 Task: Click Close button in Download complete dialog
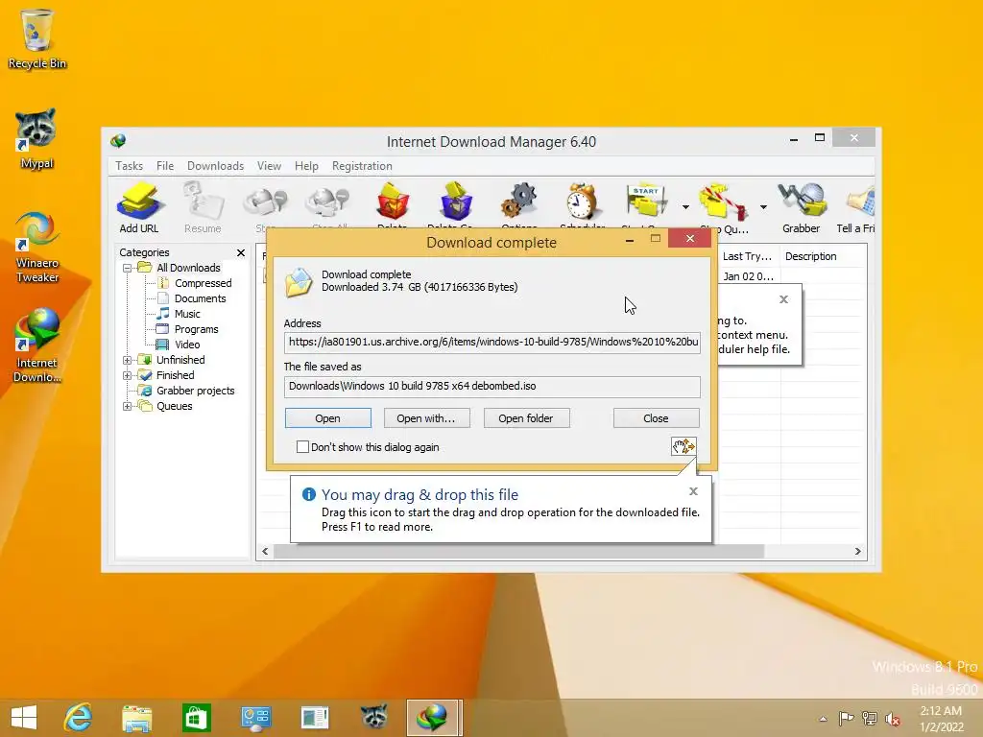[x=657, y=418]
